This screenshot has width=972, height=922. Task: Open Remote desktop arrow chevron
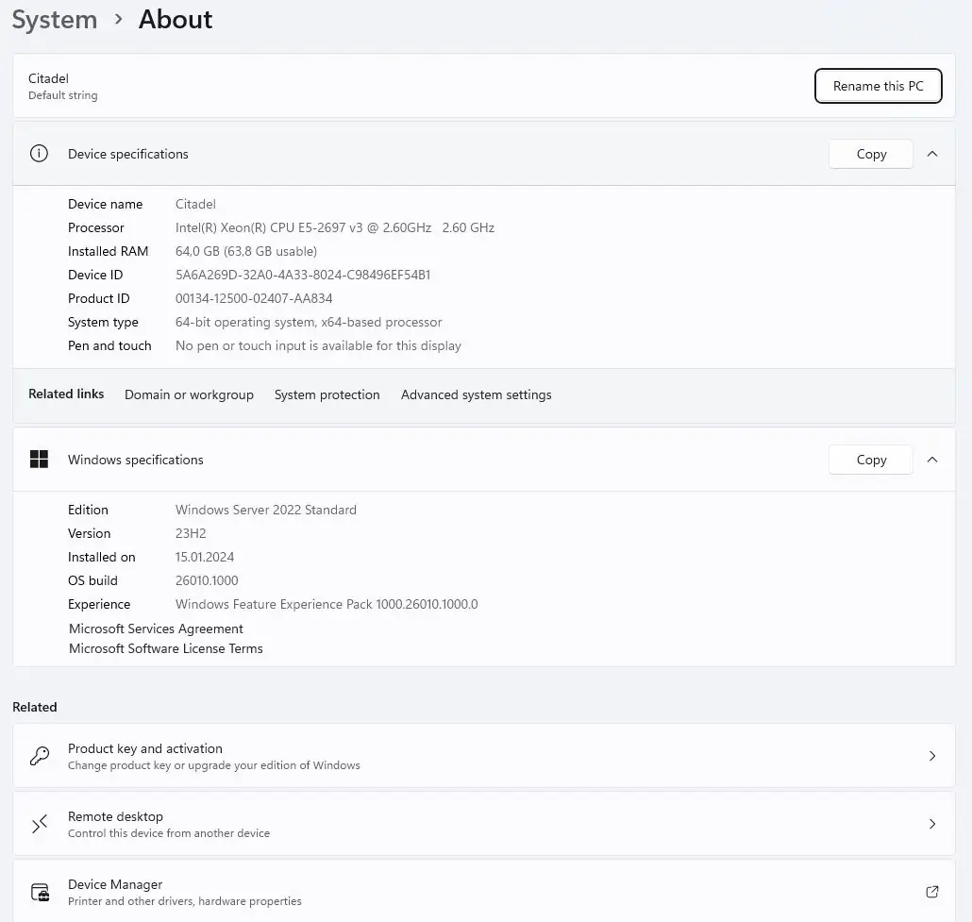click(931, 824)
